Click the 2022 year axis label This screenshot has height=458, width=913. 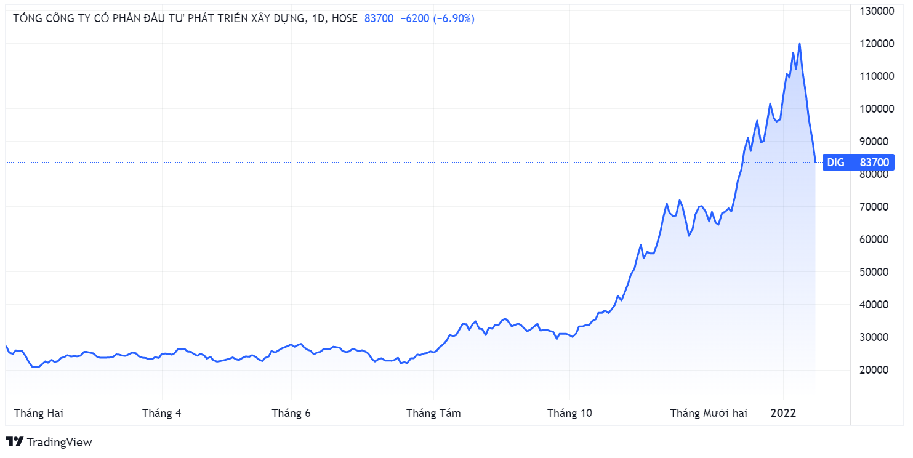784,413
